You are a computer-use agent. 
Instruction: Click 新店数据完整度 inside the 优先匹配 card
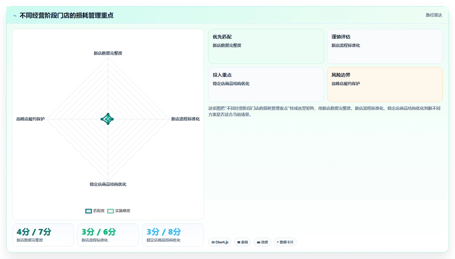(x=227, y=45)
